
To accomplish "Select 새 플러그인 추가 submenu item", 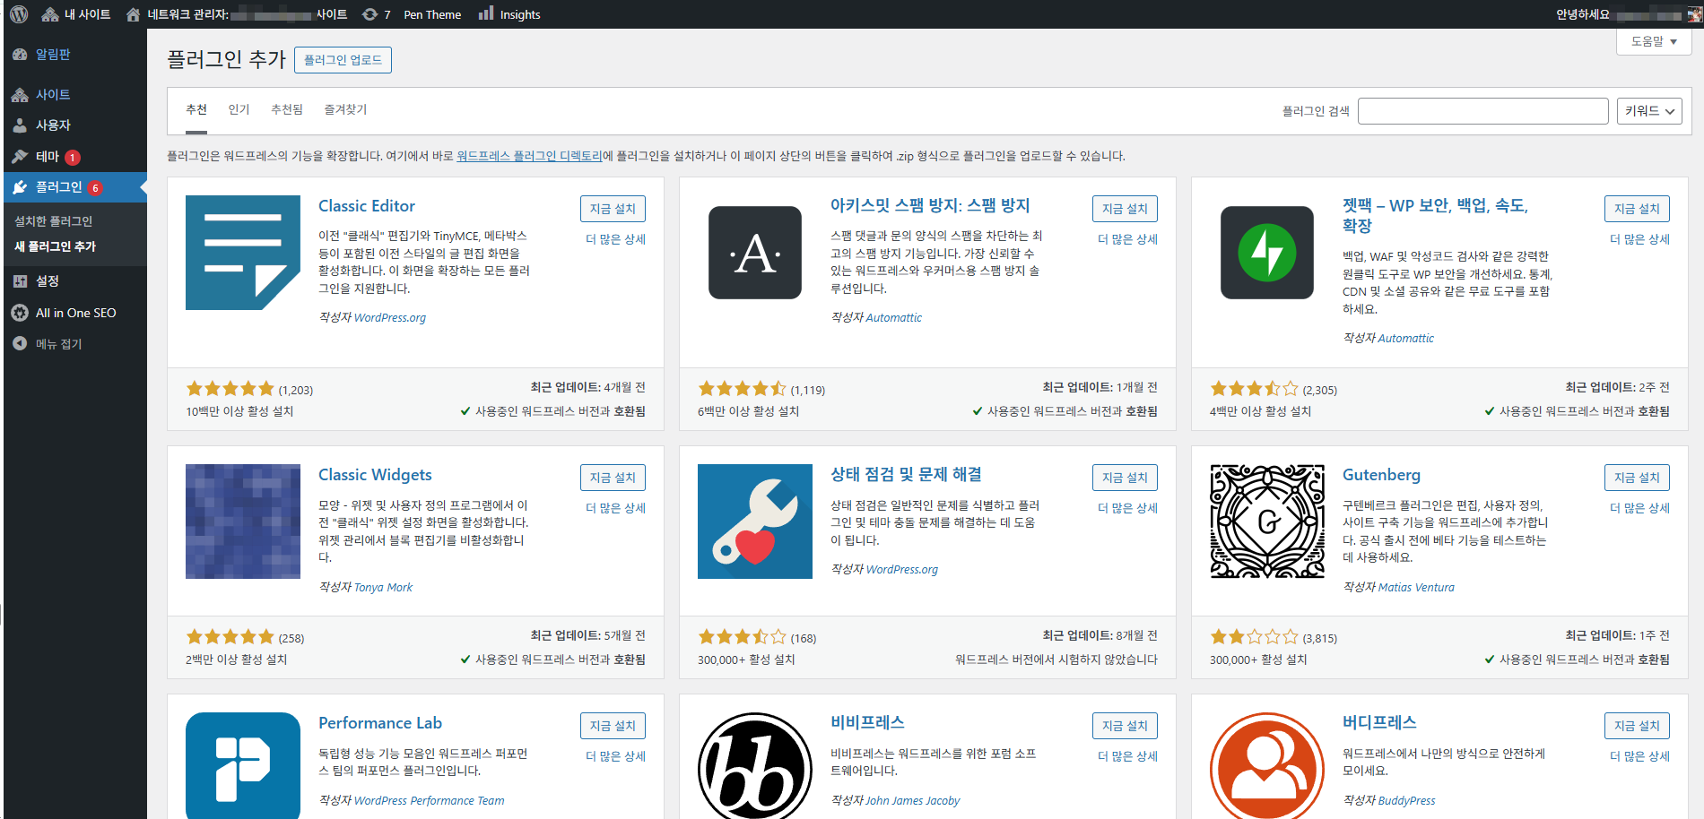I will 56,246.
